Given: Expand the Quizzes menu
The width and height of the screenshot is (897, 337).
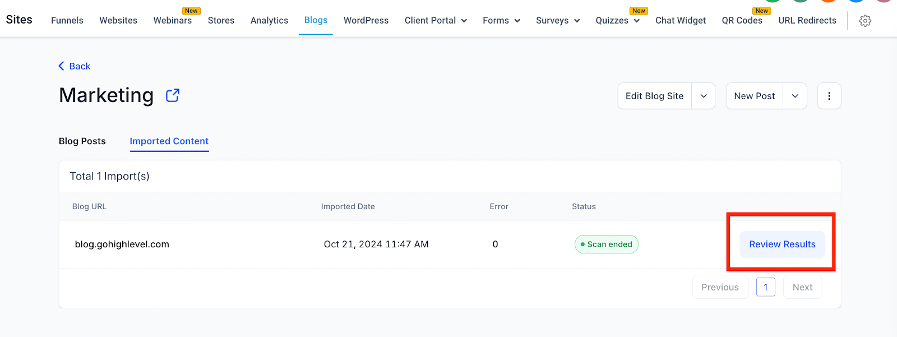Looking at the screenshot, I should click(617, 20).
